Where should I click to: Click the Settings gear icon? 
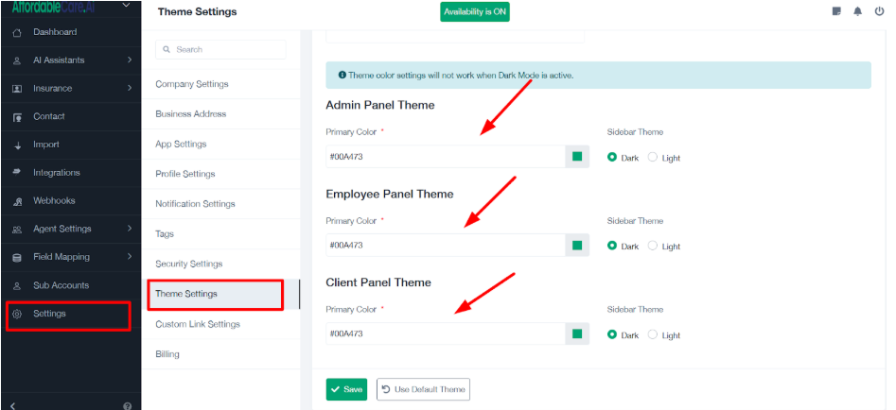[x=17, y=314]
